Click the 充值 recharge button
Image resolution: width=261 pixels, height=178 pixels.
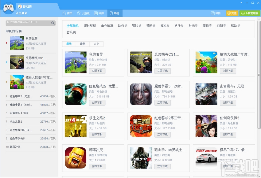point(232,13)
